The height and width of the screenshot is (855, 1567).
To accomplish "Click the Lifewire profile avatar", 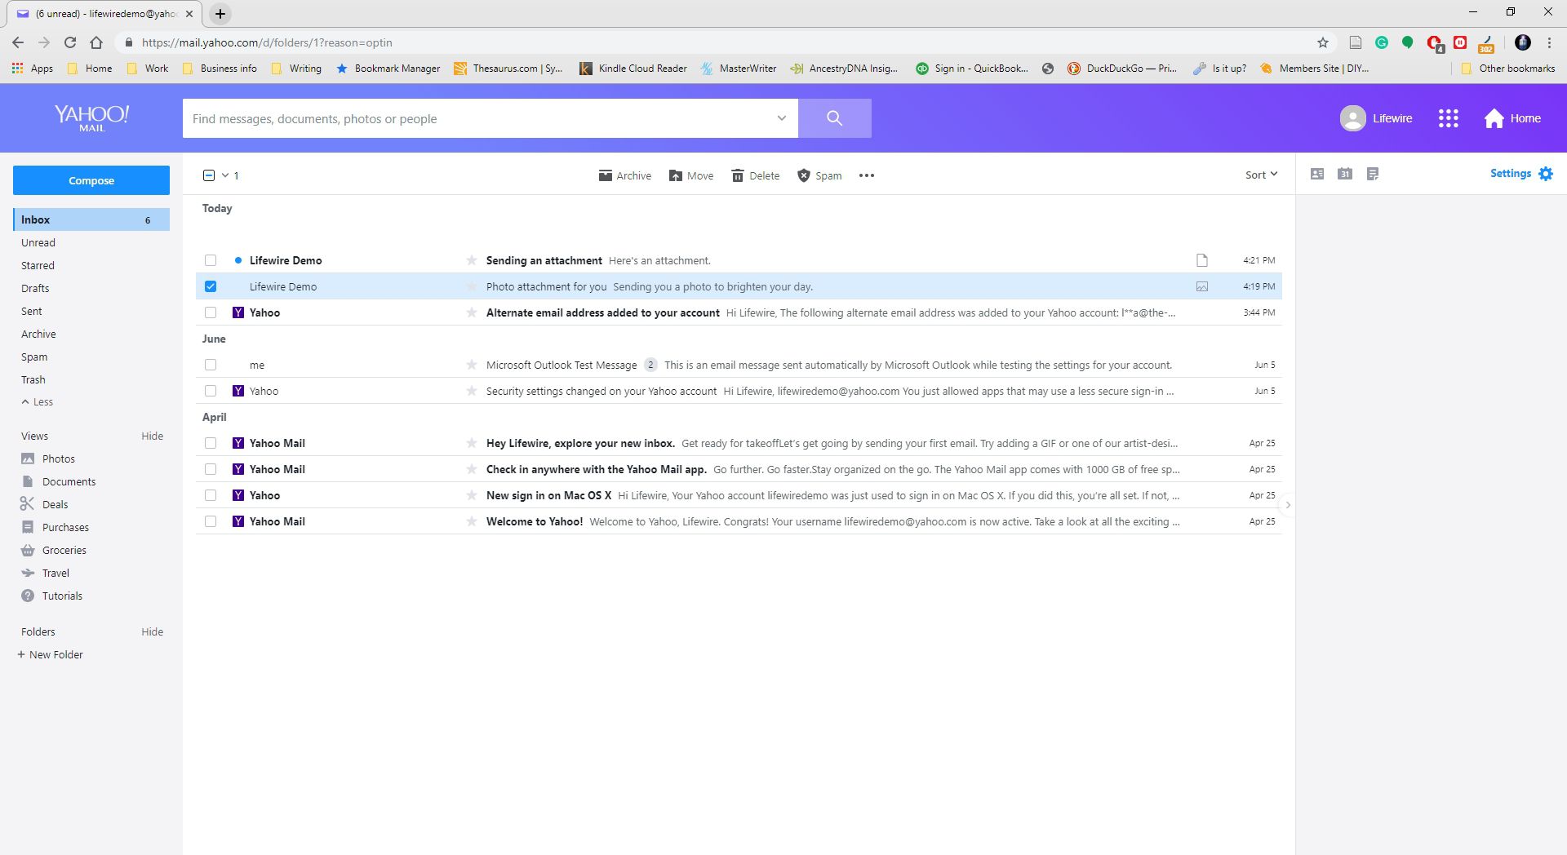I will click(x=1352, y=118).
